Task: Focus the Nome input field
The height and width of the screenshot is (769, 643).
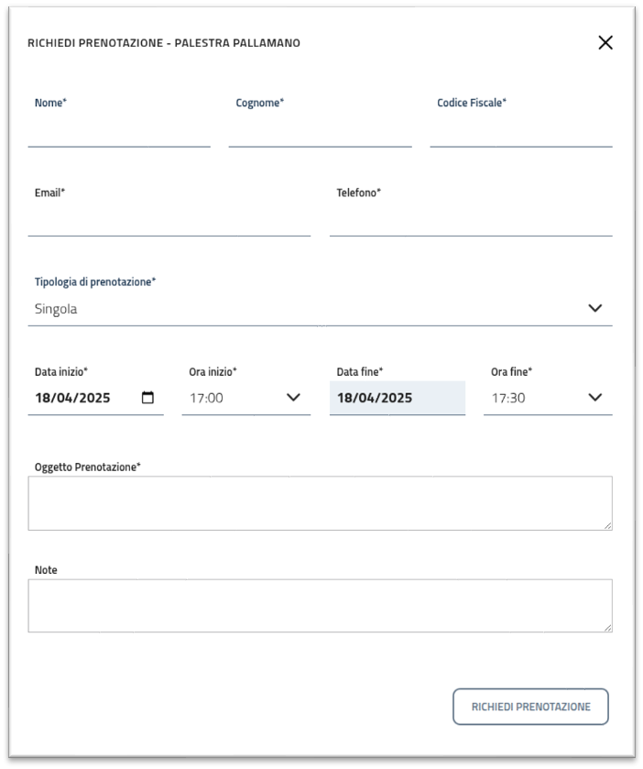Action: coord(119,133)
